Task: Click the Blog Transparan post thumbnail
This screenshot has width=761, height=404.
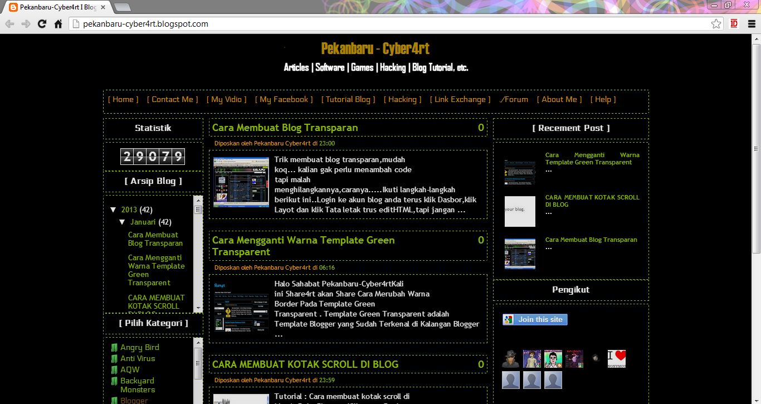Action: pyautogui.click(x=241, y=182)
